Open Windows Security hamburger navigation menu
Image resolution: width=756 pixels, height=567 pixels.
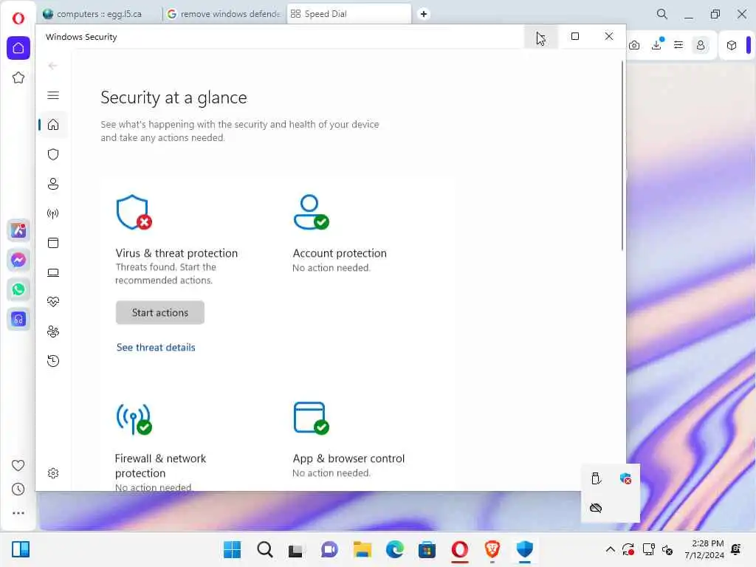[53, 95]
